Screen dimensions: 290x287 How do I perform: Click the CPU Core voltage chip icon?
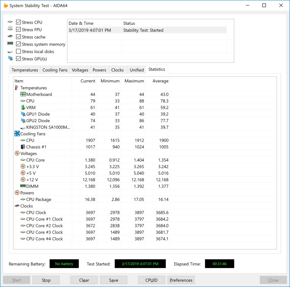tap(23, 160)
